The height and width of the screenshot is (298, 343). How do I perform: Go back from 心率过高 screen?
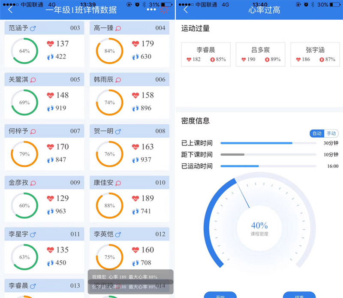click(186, 9)
